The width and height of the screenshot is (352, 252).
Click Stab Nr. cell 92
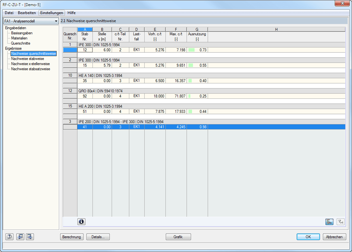[85, 96]
